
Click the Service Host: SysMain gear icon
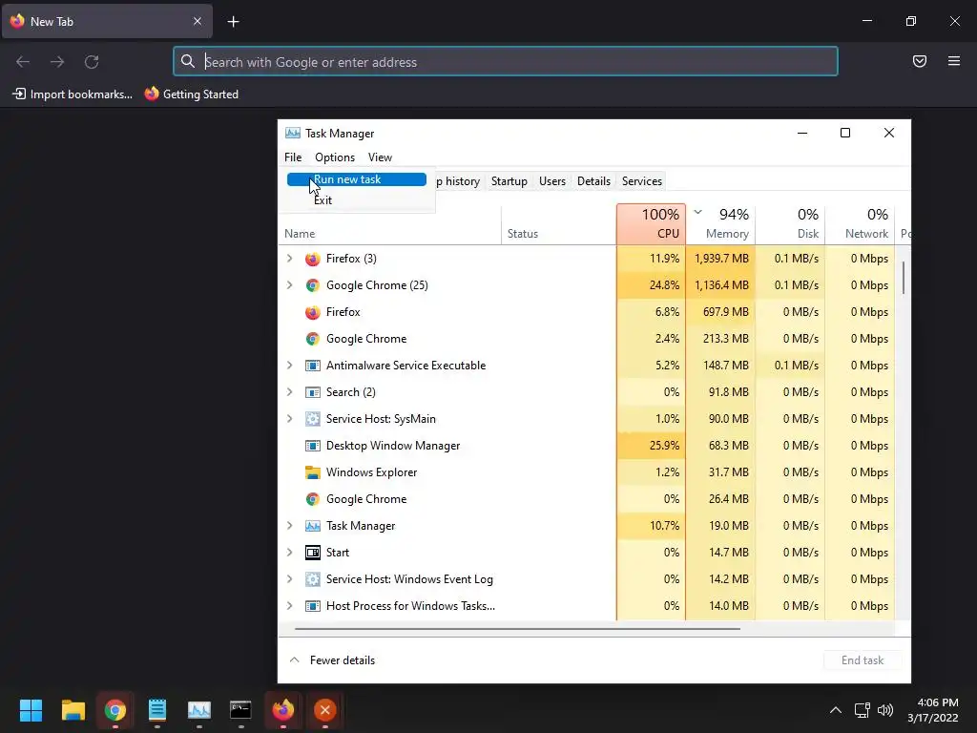click(312, 419)
